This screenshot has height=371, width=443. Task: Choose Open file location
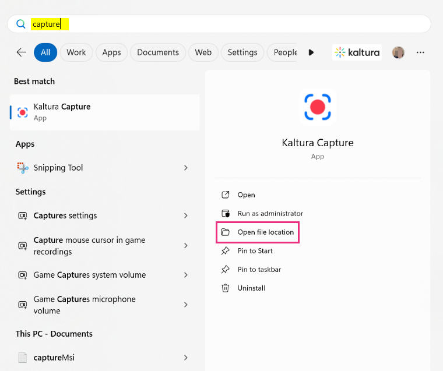click(x=266, y=232)
